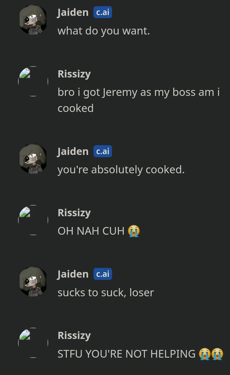Image resolution: width=230 pixels, height=375 pixels.
Task: Click the Rissizy username above "STFU YOU'RE NOT HELPING"
Action: pyautogui.click(x=74, y=335)
